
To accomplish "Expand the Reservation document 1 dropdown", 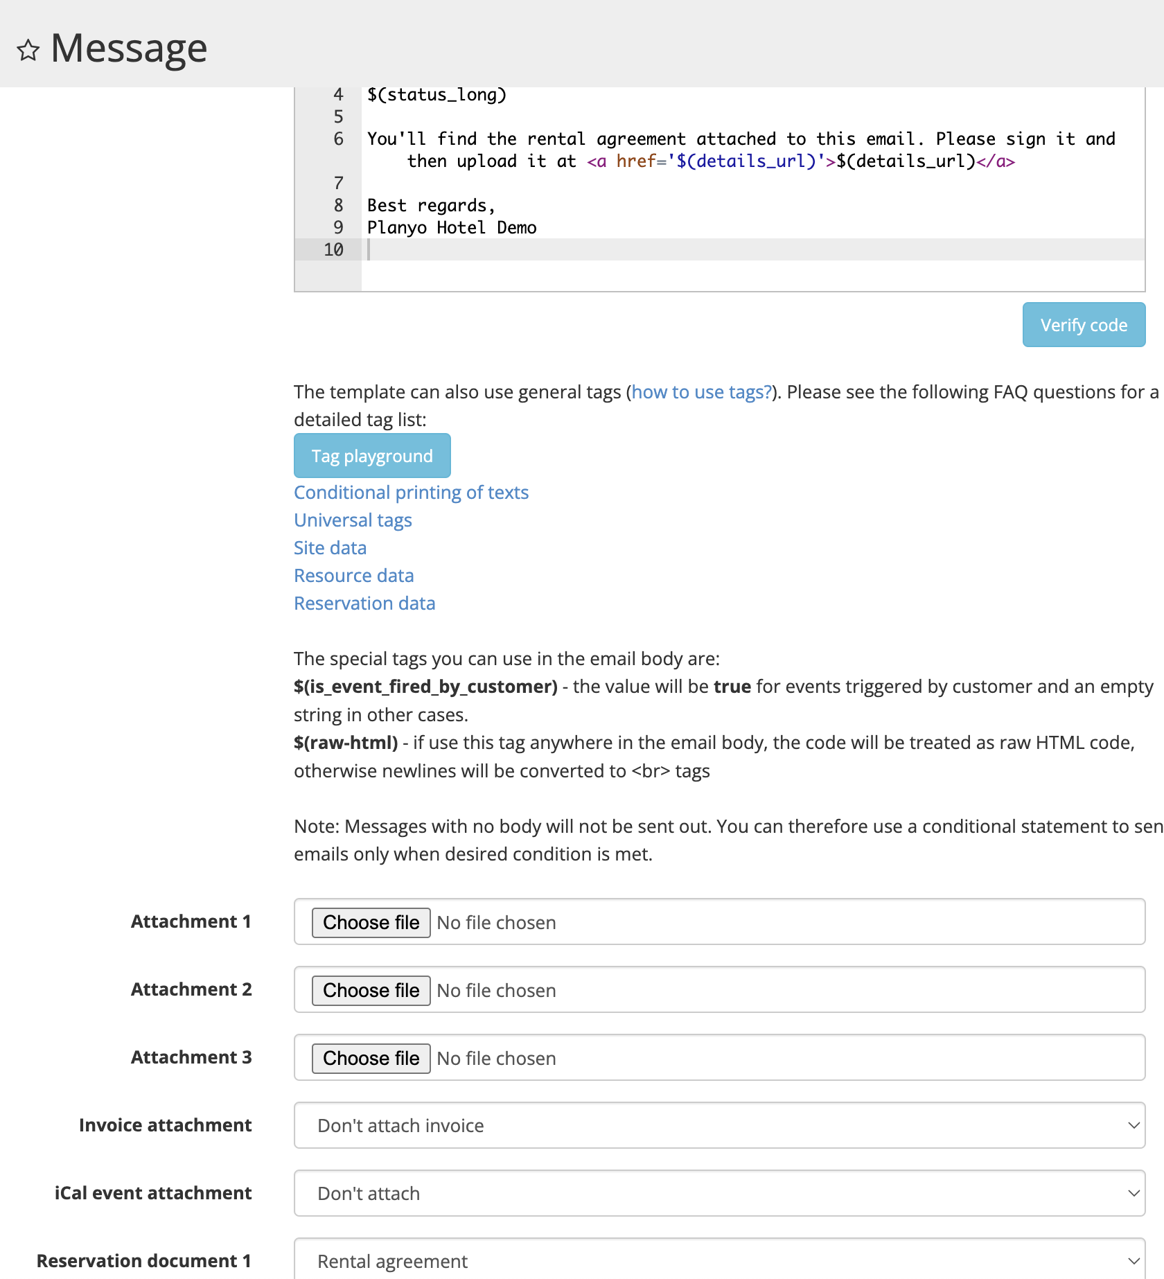I will 718,1261.
